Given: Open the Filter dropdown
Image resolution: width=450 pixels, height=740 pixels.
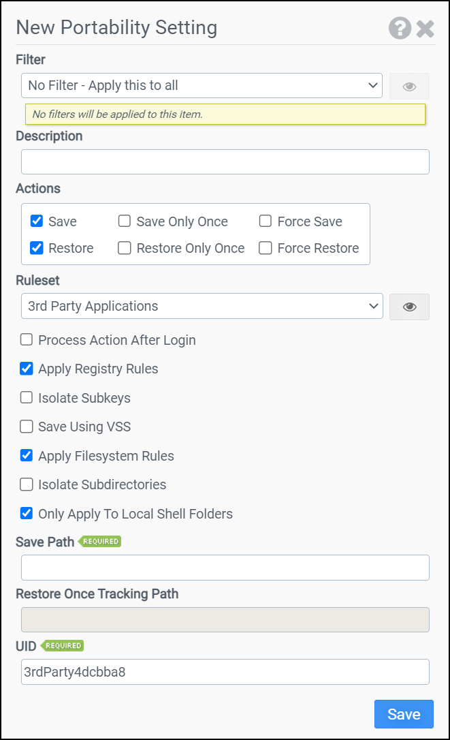Looking at the screenshot, I should coord(202,86).
